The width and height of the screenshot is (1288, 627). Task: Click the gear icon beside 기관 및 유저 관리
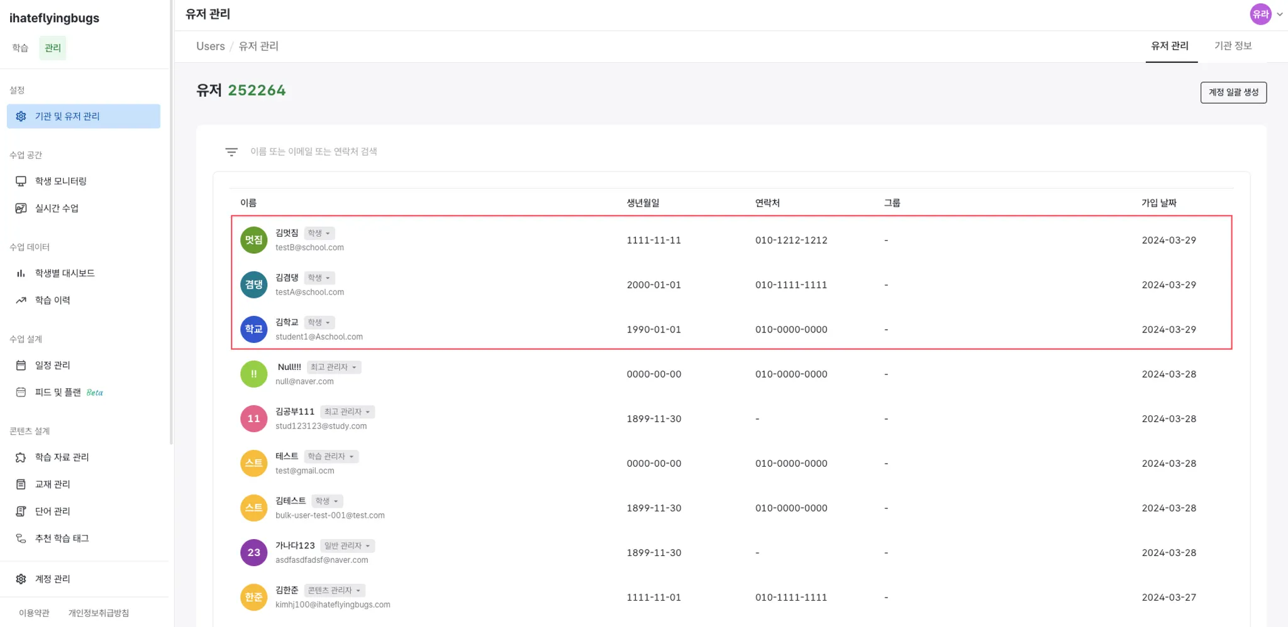(21, 116)
